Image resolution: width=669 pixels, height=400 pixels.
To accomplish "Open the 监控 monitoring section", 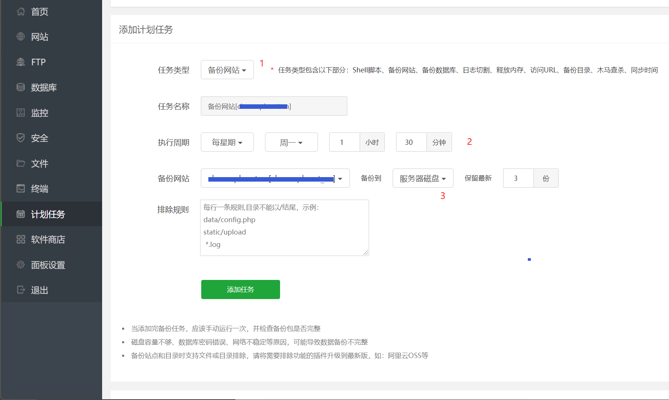I will point(39,113).
